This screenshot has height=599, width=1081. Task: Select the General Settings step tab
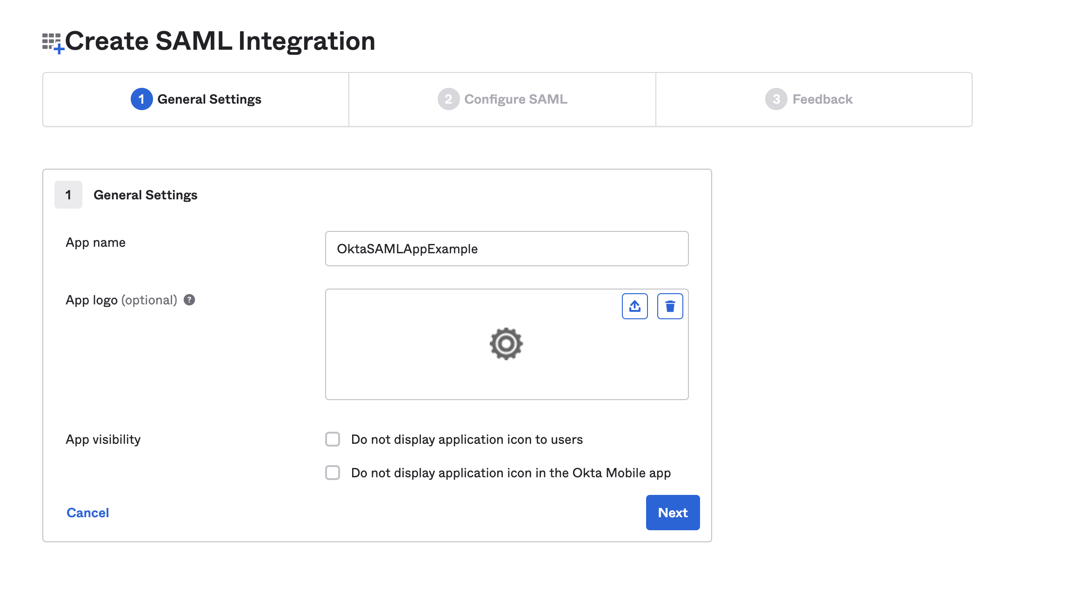click(196, 99)
